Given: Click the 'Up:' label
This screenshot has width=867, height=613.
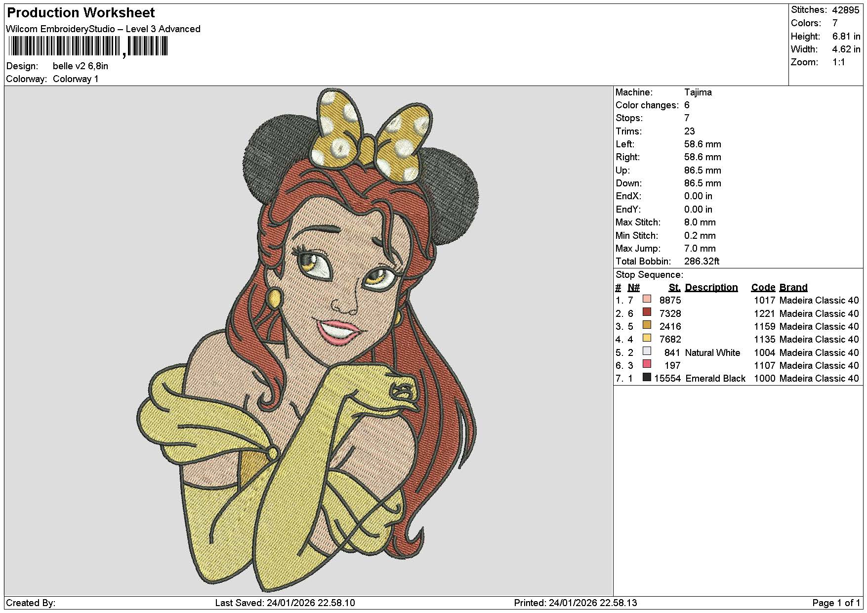Looking at the screenshot, I should point(622,170).
